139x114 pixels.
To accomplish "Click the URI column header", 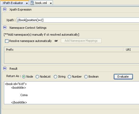I will [x=131, y=50].
